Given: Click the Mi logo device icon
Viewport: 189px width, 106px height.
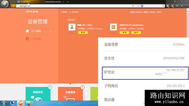Looking at the screenshot, I should [113, 27].
